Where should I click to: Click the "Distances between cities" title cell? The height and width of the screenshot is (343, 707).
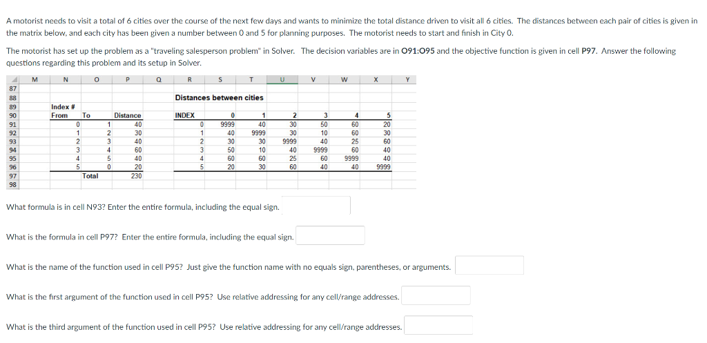(219, 98)
